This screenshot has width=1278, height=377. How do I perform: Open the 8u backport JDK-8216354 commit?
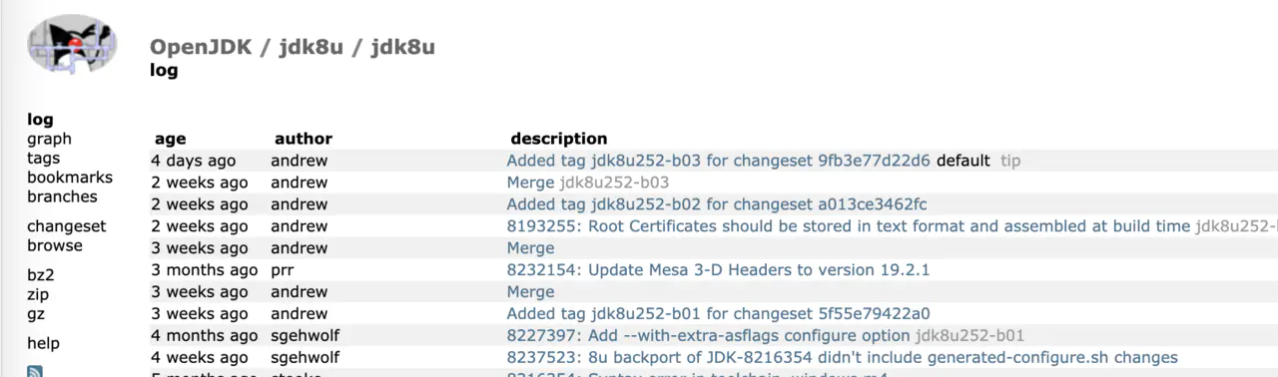(843, 358)
